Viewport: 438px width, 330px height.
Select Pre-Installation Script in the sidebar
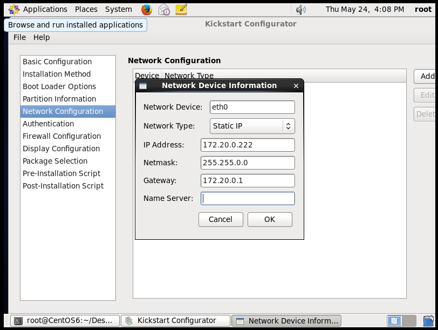pyautogui.click(x=68, y=173)
